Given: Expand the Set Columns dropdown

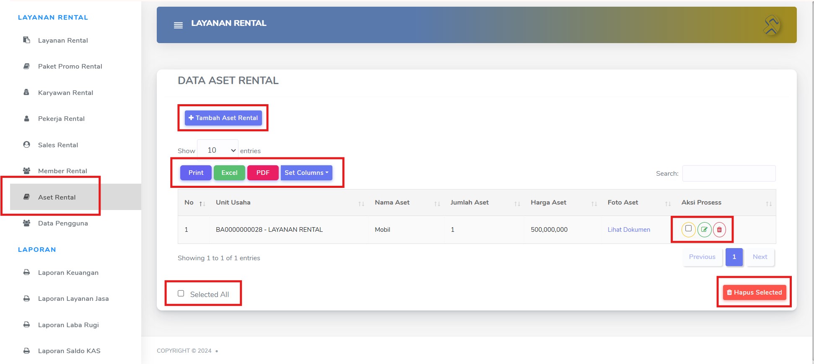Looking at the screenshot, I should (306, 172).
